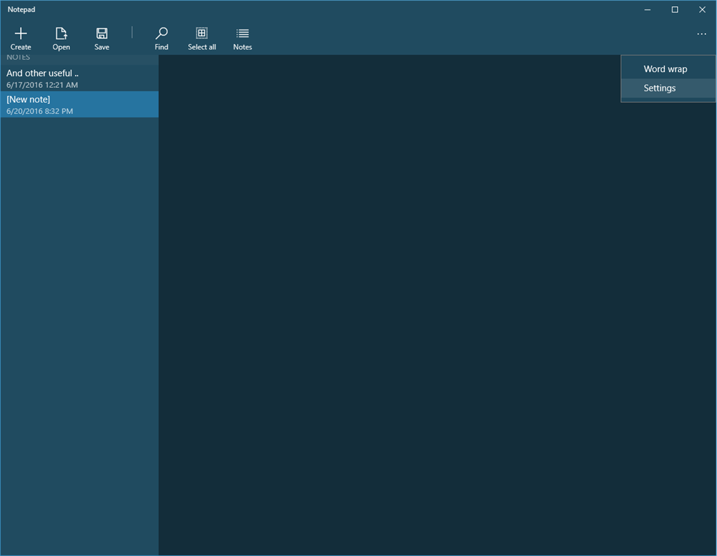Open Settings from the overflow menu
717x556 pixels.
(x=668, y=88)
